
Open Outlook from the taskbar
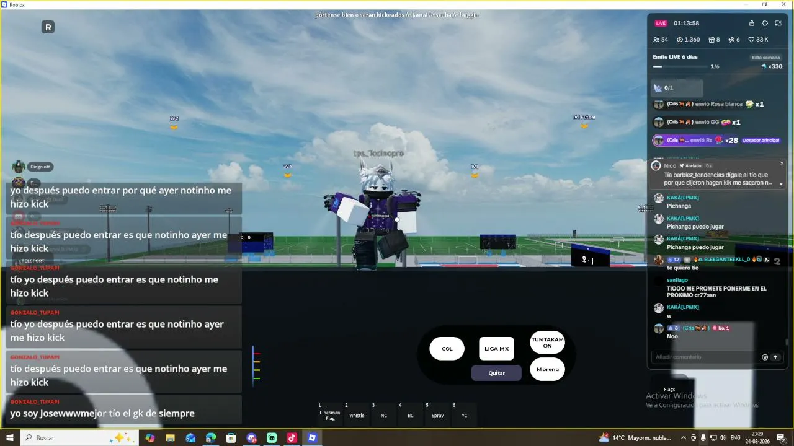(x=190, y=438)
